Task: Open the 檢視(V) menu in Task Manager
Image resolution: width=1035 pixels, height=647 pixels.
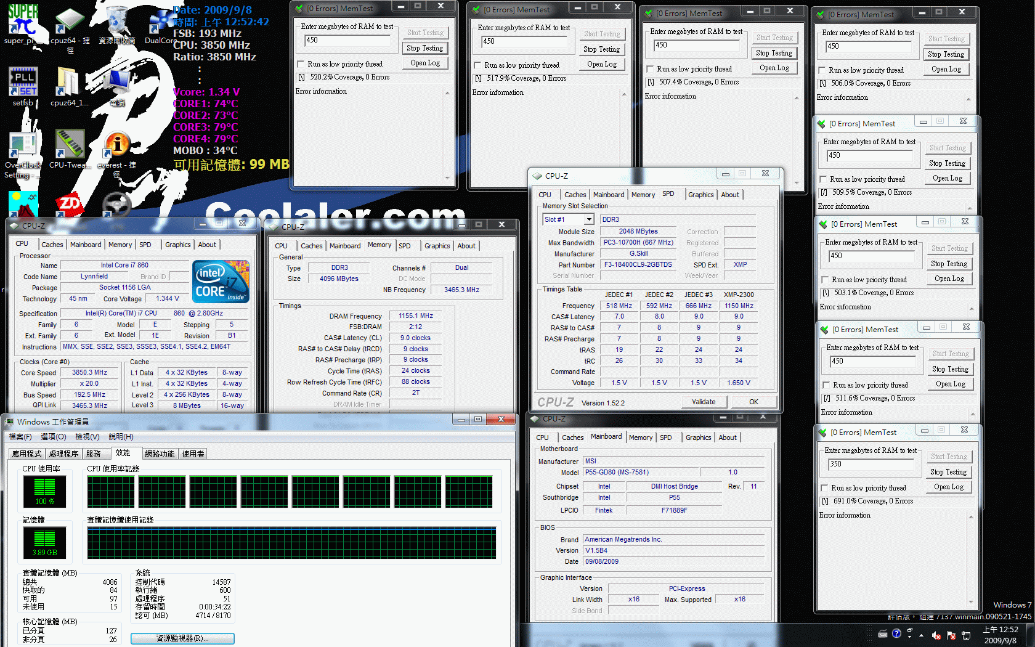Action: point(87,437)
